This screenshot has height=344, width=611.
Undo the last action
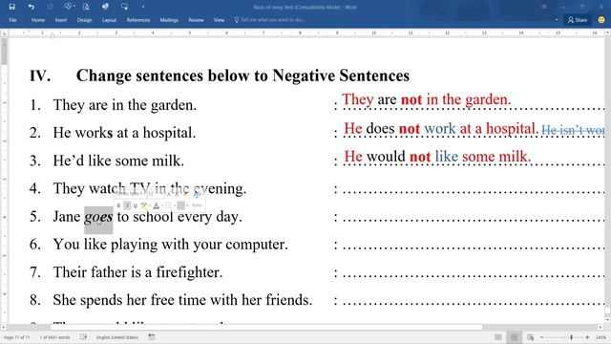(32, 7)
